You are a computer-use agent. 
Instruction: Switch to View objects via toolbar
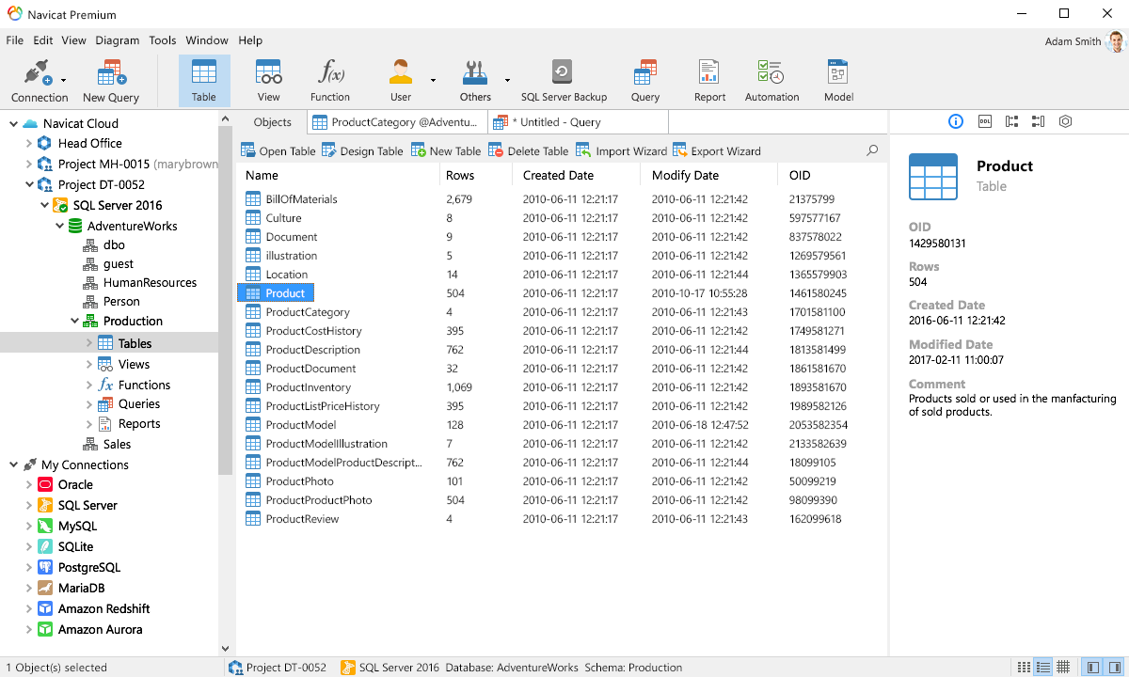[x=268, y=80]
